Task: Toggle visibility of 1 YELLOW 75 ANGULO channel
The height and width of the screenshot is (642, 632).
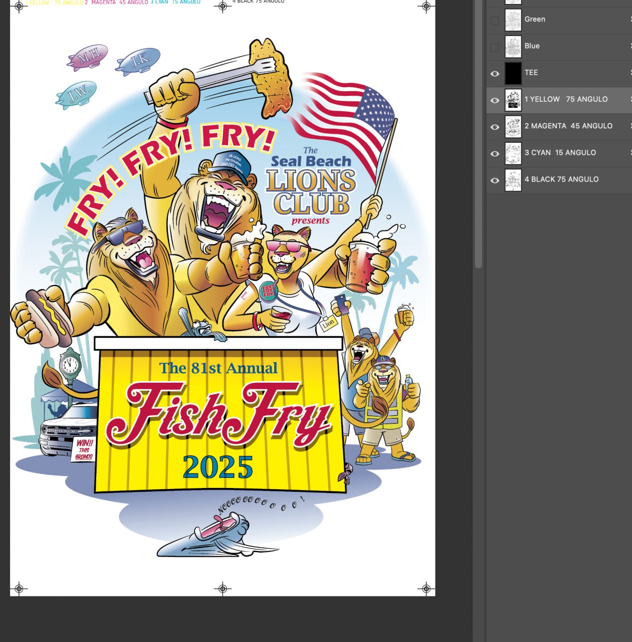Action: [x=495, y=100]
